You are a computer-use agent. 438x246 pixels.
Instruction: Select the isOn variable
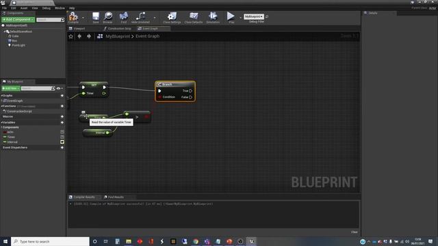coord(10,132)
